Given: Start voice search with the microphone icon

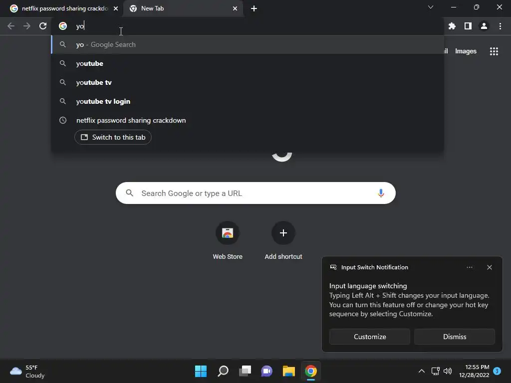Looking at the screenshot, I should [x=381, y=193].
